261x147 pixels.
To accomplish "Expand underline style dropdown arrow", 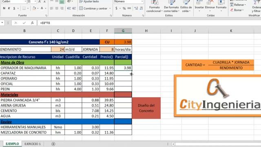I will 18,8.
